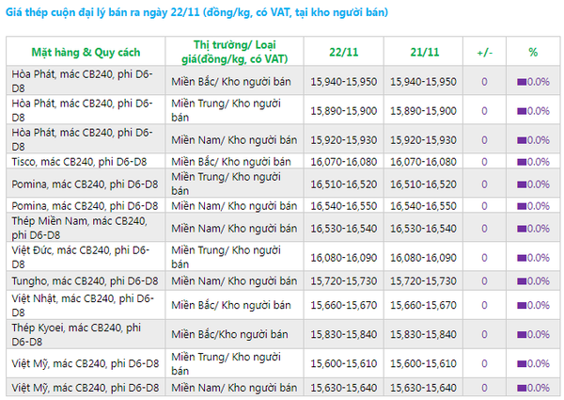Click the 22/11 price 15,630-15,640
This screenshot has width=564, height=400.
(x=344, y=388)
